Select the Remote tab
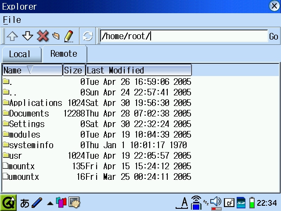 64,54
